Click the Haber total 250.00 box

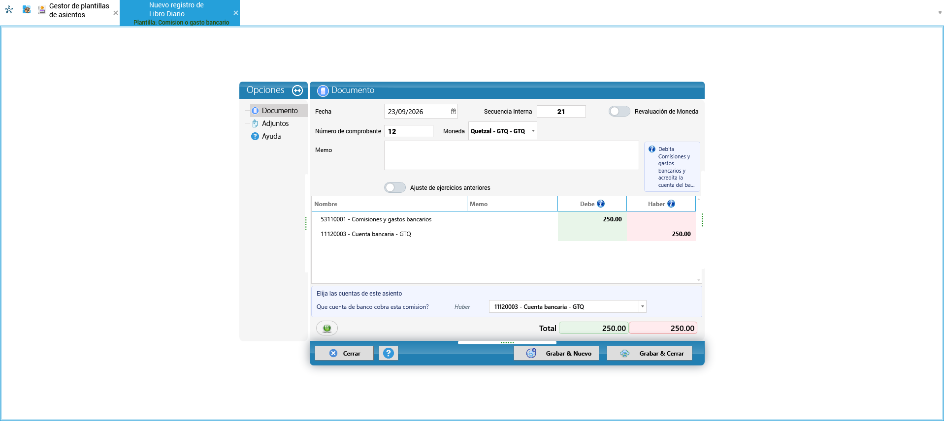point(663,328)
